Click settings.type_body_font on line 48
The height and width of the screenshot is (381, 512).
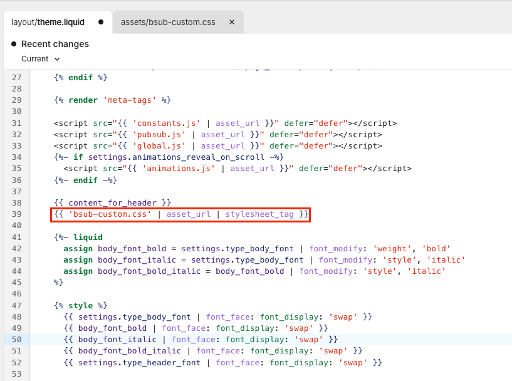(x=134, y=317)
